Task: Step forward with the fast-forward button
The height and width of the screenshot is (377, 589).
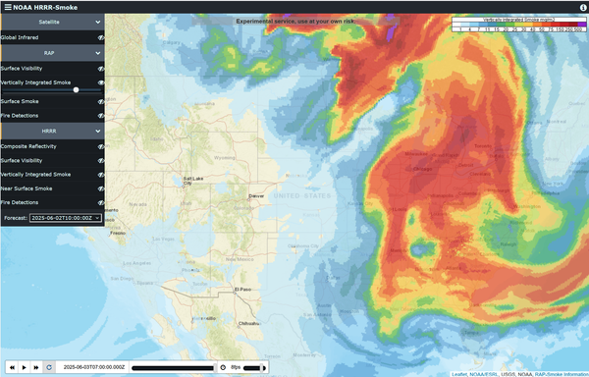Action: tap(36, 367)
